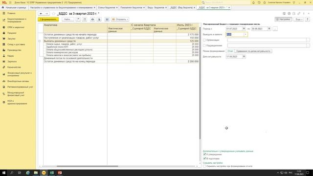Viewport: 313px width, 176px height.
Task: Switch to Начальная страница tab
Action: coord(14,8)
